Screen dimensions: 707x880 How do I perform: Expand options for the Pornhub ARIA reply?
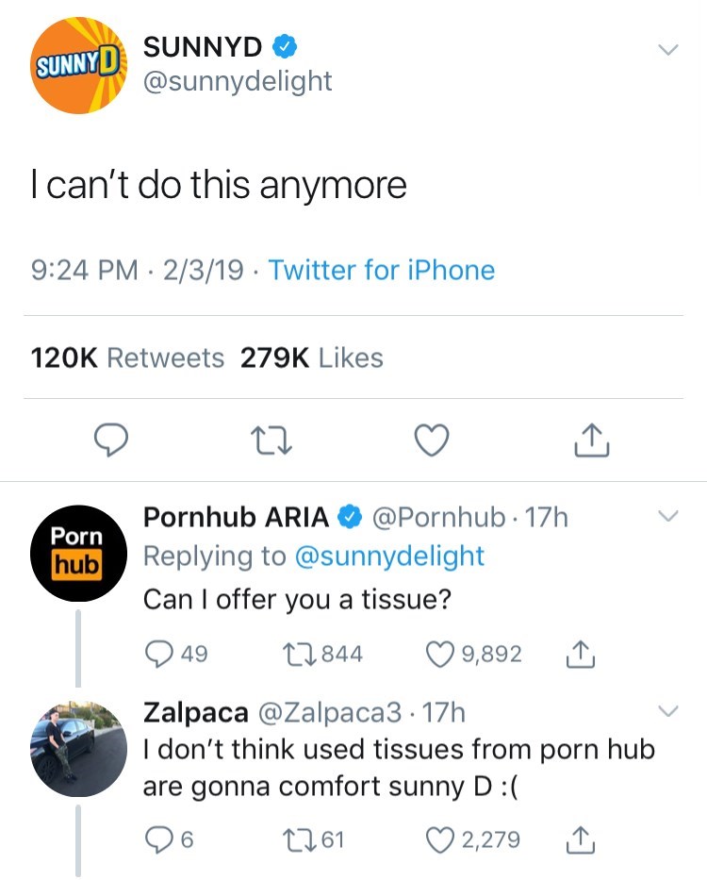click(667, 517)
